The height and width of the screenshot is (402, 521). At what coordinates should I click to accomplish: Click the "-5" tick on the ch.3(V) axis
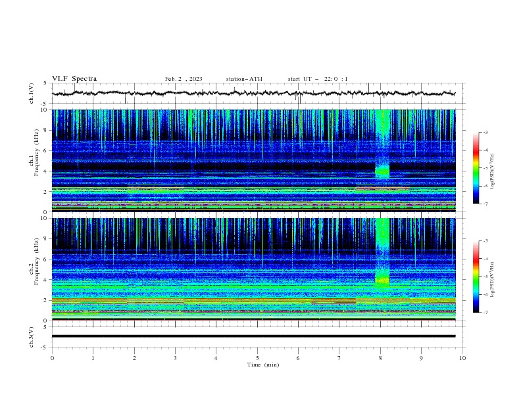pyautogui.click(x=45, y=347)
